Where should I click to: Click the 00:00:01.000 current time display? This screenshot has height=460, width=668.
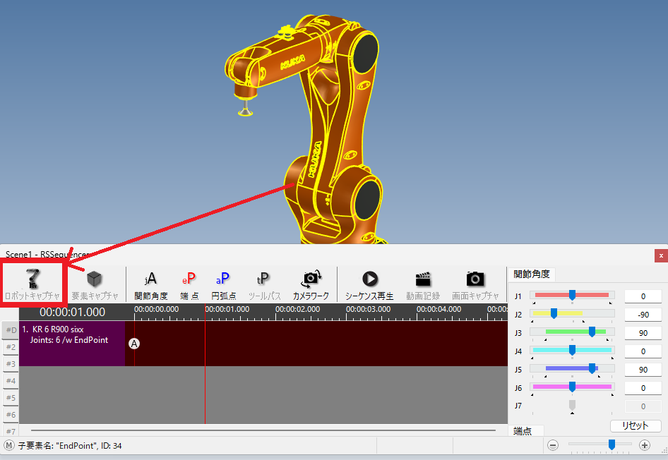pyautogui.click(x=73, y=312)
